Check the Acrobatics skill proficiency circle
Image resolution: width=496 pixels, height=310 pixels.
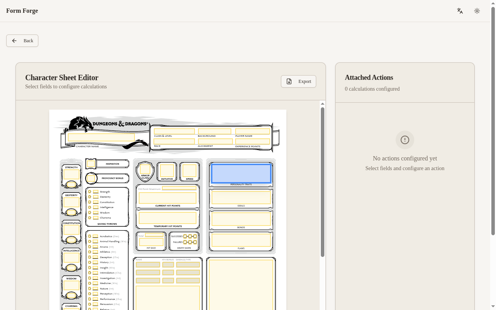coord(90,236)
